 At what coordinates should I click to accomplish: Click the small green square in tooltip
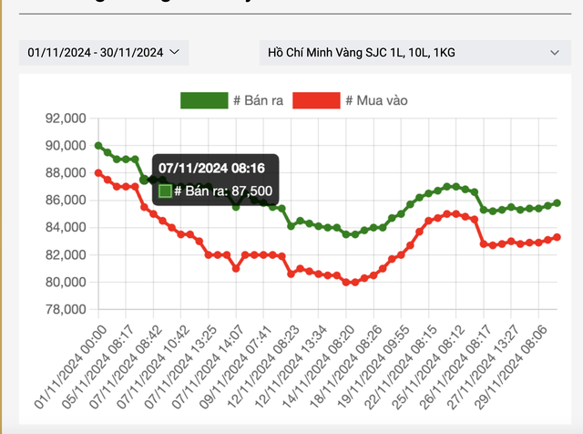coord(165,191)
